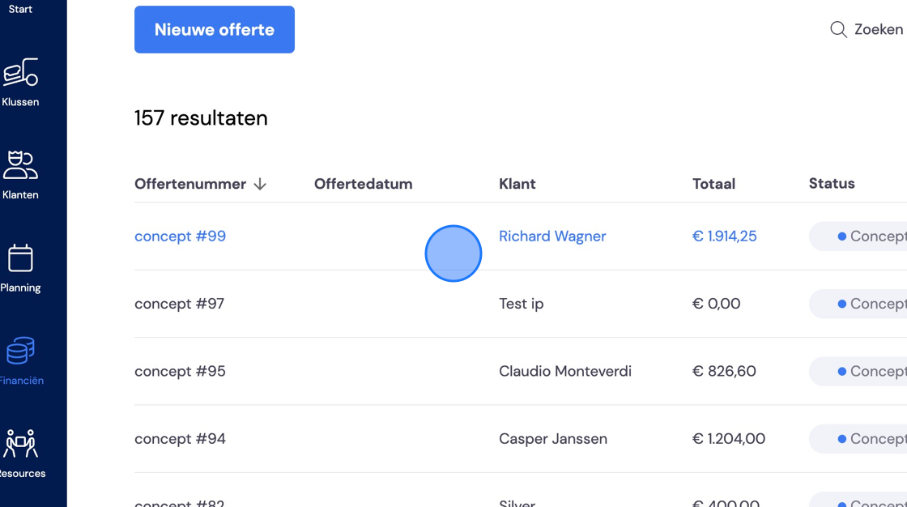Sort by Status column header
The image size is (907, 507).
[832, 184]
